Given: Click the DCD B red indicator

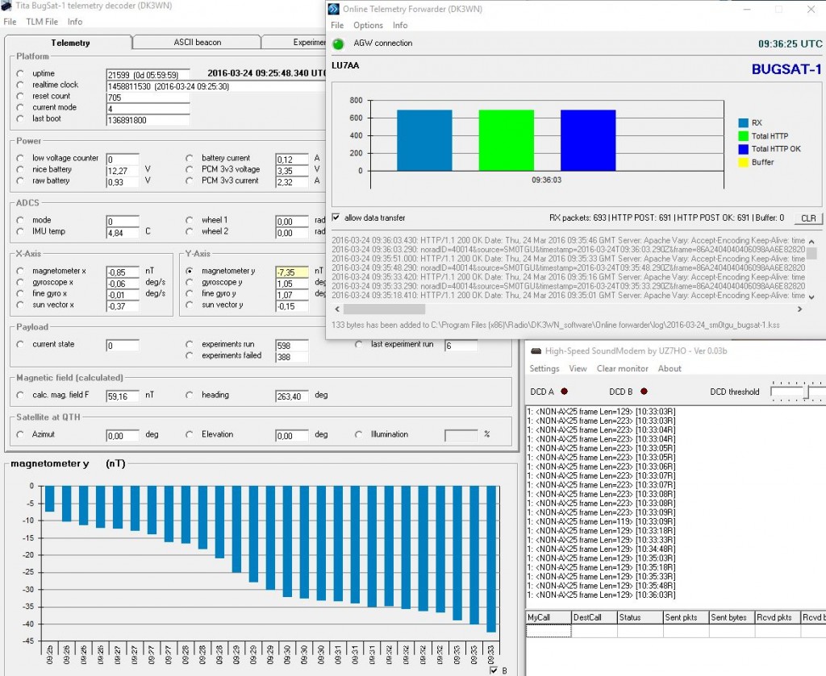Looking at the screenshot, I should point(644,392).
